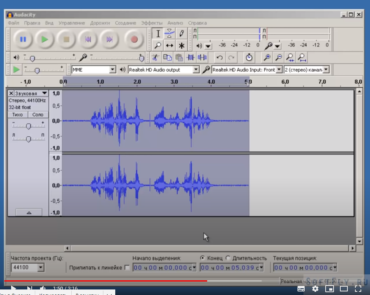Click the Trim audio icon
This screenshot has height=295, width=370.
point(191,57)
